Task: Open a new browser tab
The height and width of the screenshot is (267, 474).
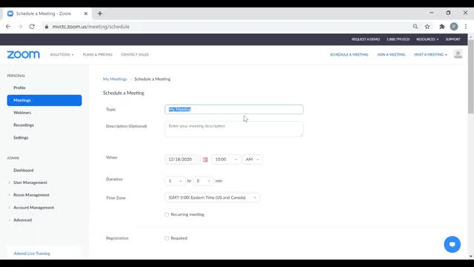Action: [x=100, y=13]
